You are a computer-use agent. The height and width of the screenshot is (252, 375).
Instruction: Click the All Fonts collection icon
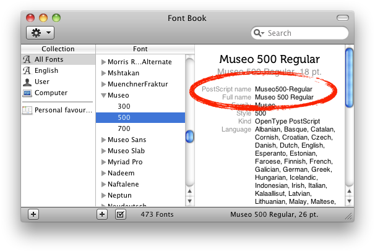point(27,59)
